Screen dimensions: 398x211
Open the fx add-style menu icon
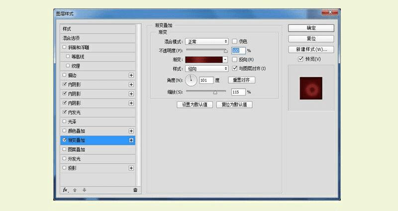click(x=66, y=190)
